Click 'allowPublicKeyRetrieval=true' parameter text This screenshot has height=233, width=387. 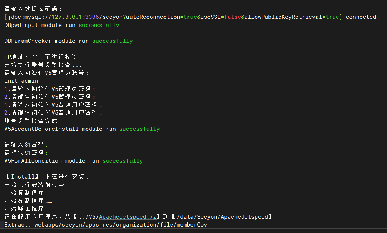tap(292, 17)
